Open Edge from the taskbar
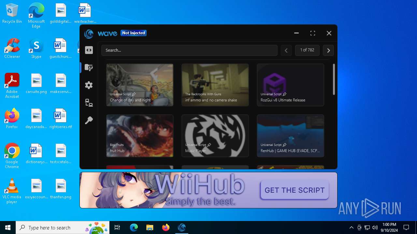This screenshot has width=417, height=234. coord(134,227)
